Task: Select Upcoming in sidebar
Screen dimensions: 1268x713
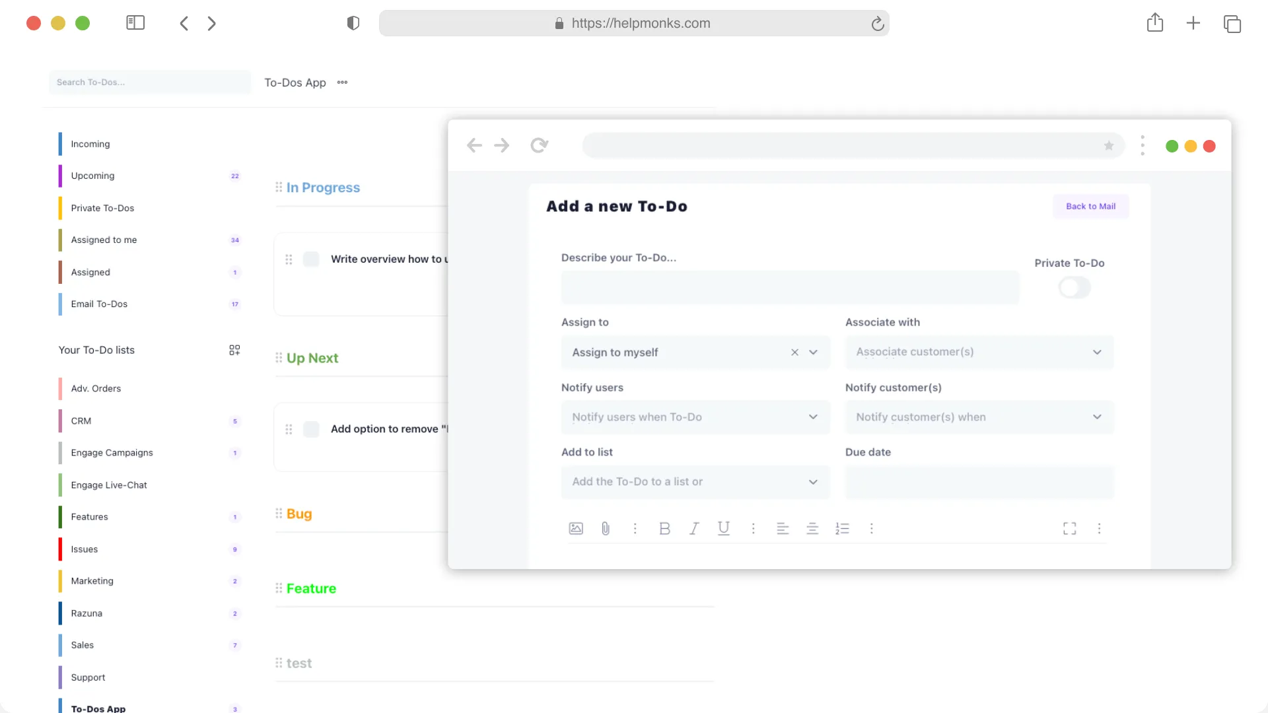Action: (92, 176)
